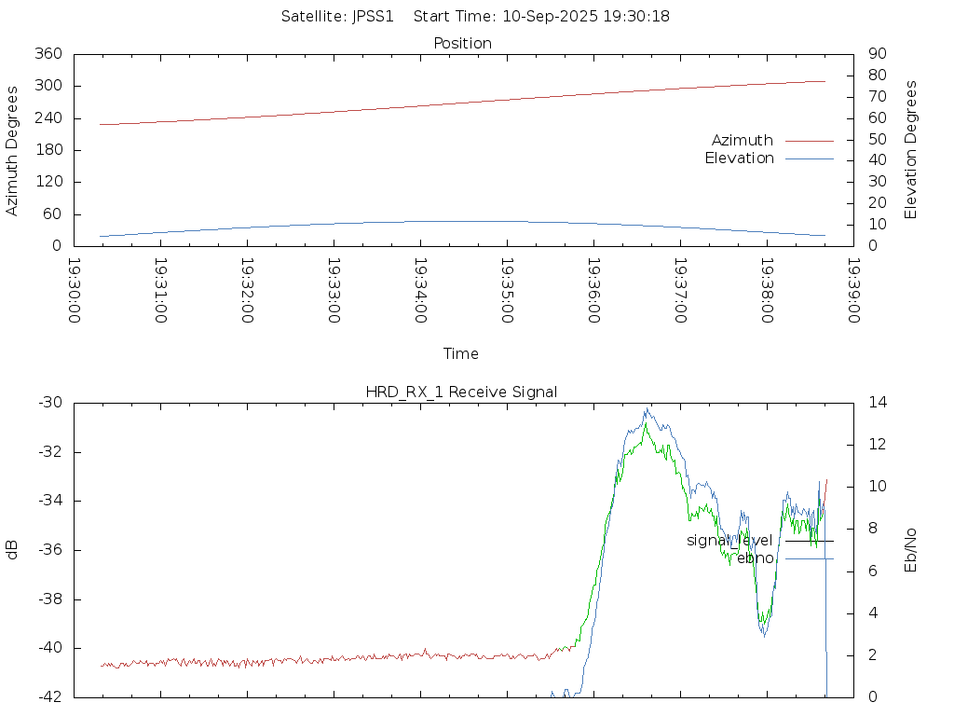Click the 50 tick on the Elevation axis
Image resolution: width=954 pixels, height=716 pixels.
pyautogui.click(x=878, y=140)
